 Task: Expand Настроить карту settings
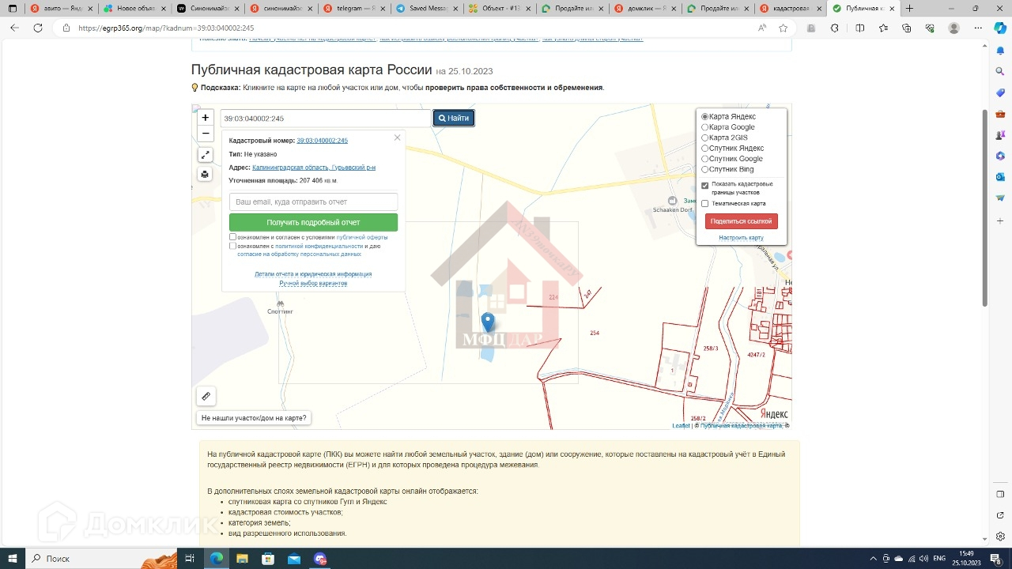click(x=741, y=238)
